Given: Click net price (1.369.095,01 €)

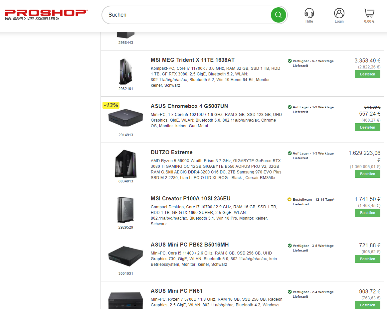Looking at the screenshot, I should pyautogui.click(x=365, y=167).
